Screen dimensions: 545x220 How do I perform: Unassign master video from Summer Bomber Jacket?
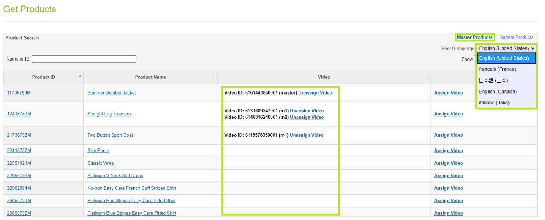(x=315, y=93)
